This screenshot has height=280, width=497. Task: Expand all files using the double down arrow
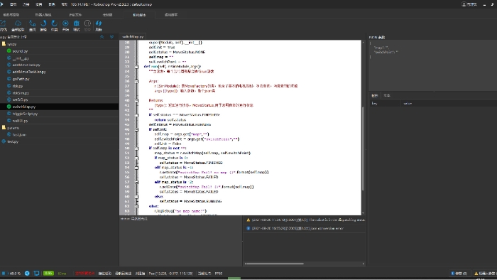(112, 37)
